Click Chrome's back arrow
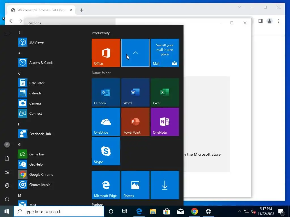The image size is (290, 217). tap(11, 21)
